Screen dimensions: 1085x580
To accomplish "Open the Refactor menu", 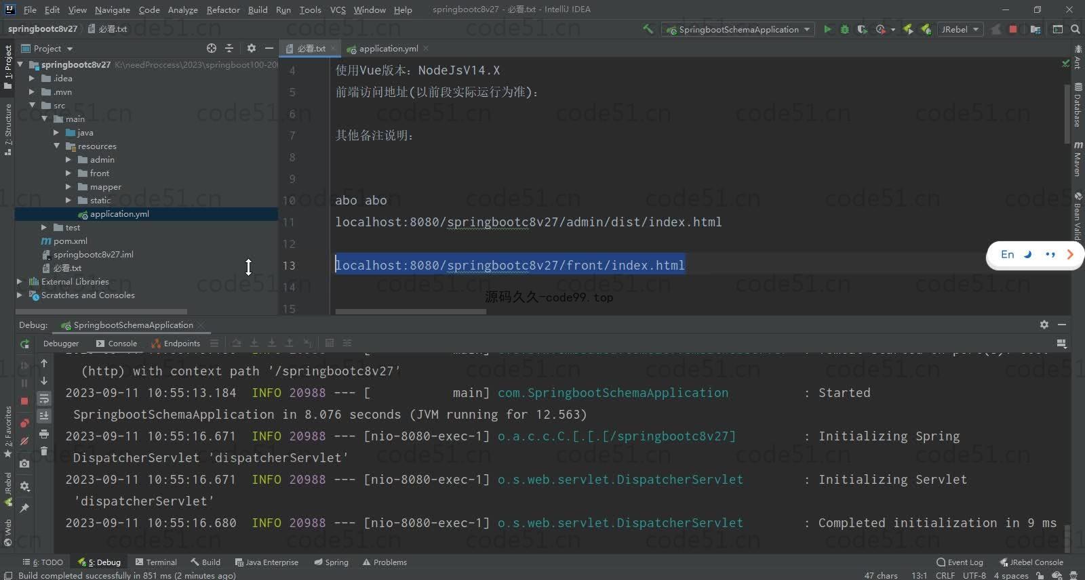I will [x=223, y=9].
